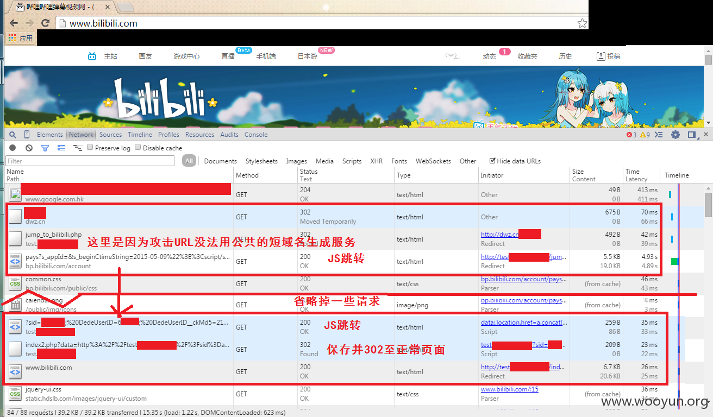Open the Resources tab
This screenshot has height=417, width=713.
pyautogui.click(x=200, y=135)
